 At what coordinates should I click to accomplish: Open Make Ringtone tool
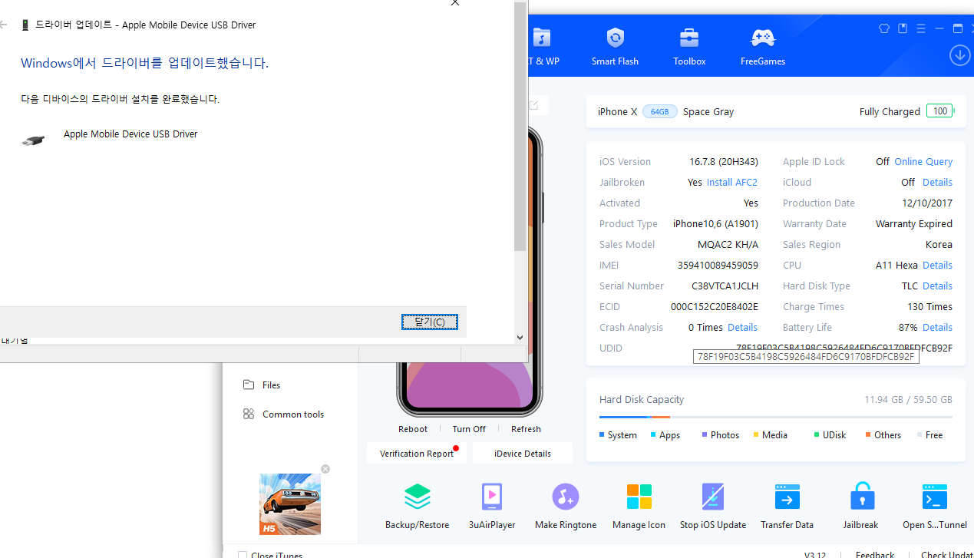click(566, 507)
